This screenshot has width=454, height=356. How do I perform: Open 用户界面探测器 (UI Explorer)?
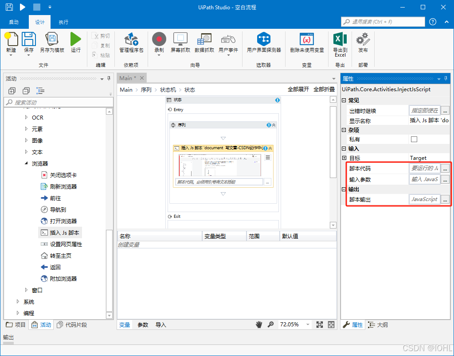(x=264, y=39)
